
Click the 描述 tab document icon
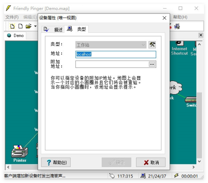(46, 29)
